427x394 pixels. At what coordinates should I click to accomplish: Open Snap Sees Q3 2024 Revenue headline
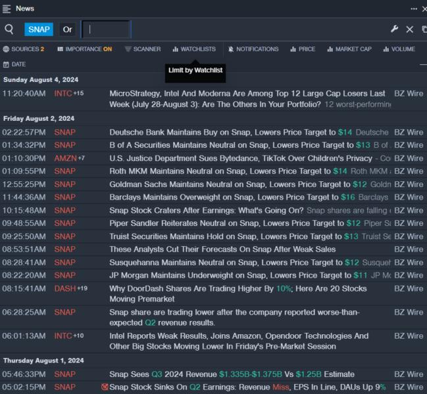tap(232, 374)
